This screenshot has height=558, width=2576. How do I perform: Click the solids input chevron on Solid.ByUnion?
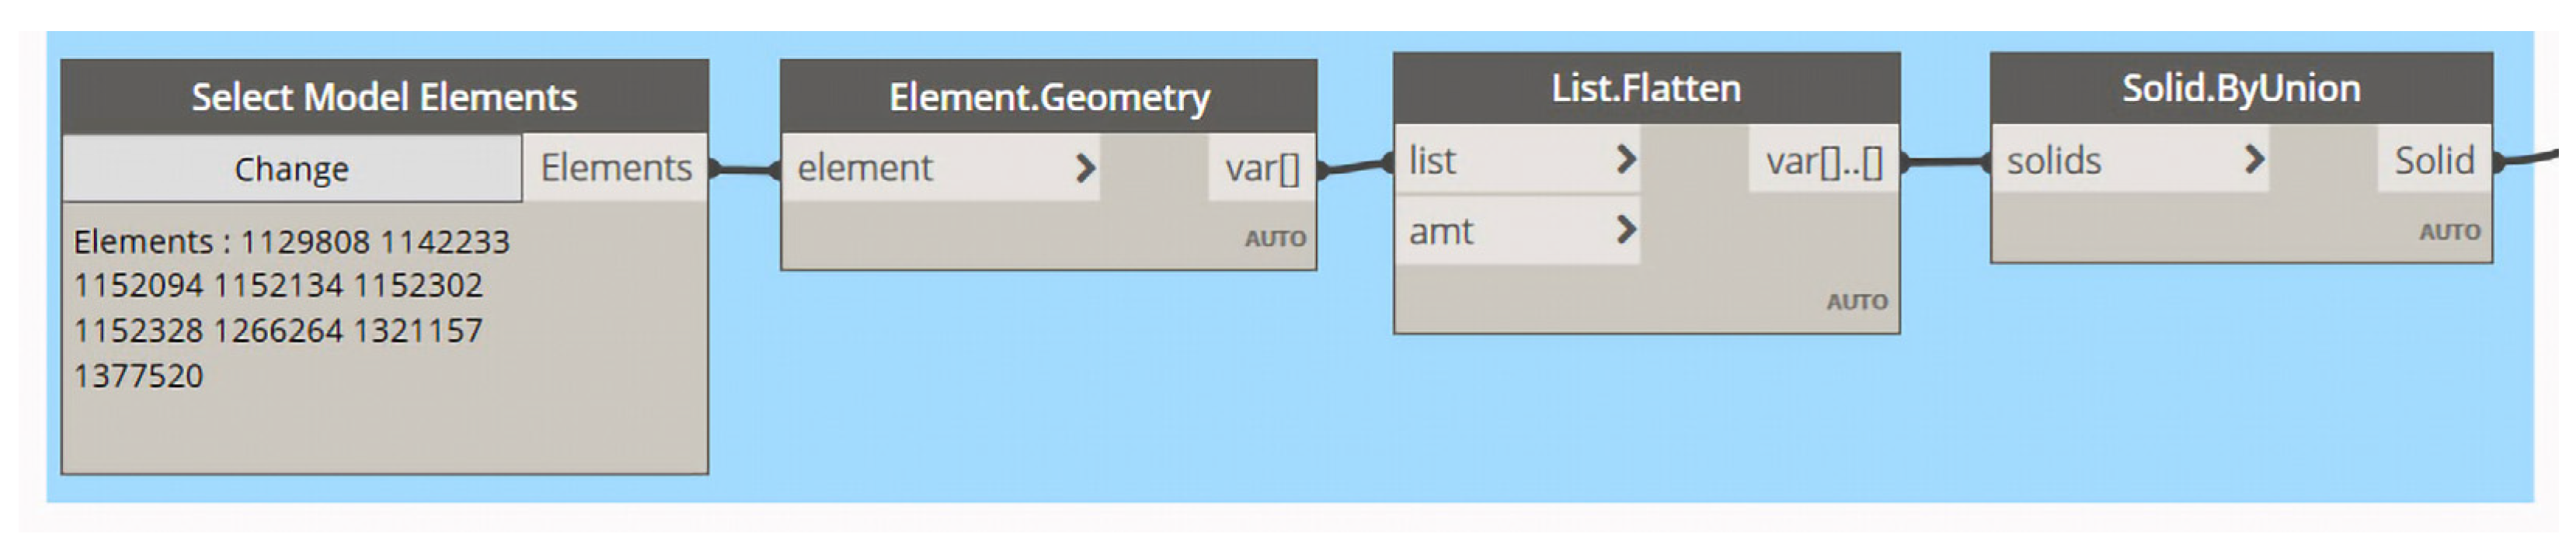[2253, 160]
